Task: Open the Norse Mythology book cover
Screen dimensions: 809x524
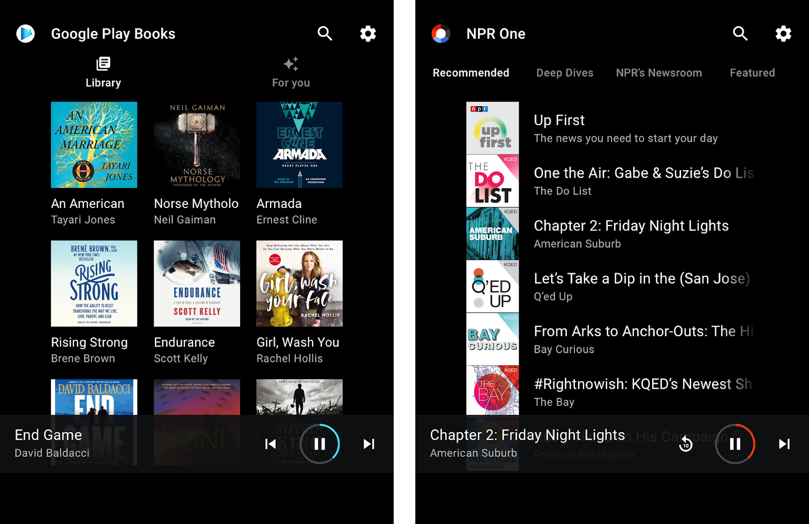Action: coord(197,145)
